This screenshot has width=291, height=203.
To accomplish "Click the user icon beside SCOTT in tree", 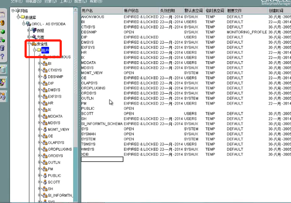I will pyautogui.click(x=45, y=182).
